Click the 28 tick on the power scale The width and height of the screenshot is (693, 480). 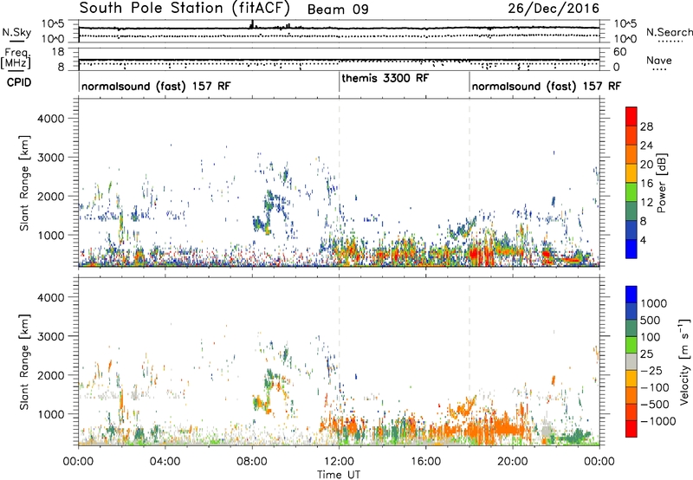(x=646, y=126)
